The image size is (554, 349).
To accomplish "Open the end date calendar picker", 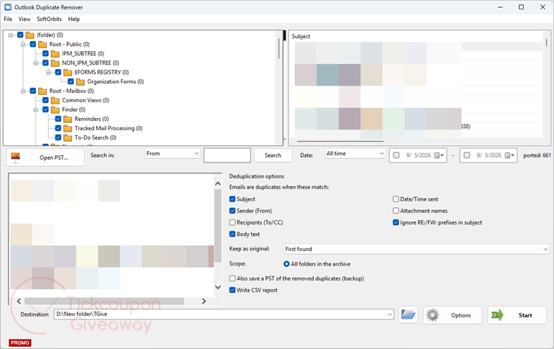I will (509, 155).
